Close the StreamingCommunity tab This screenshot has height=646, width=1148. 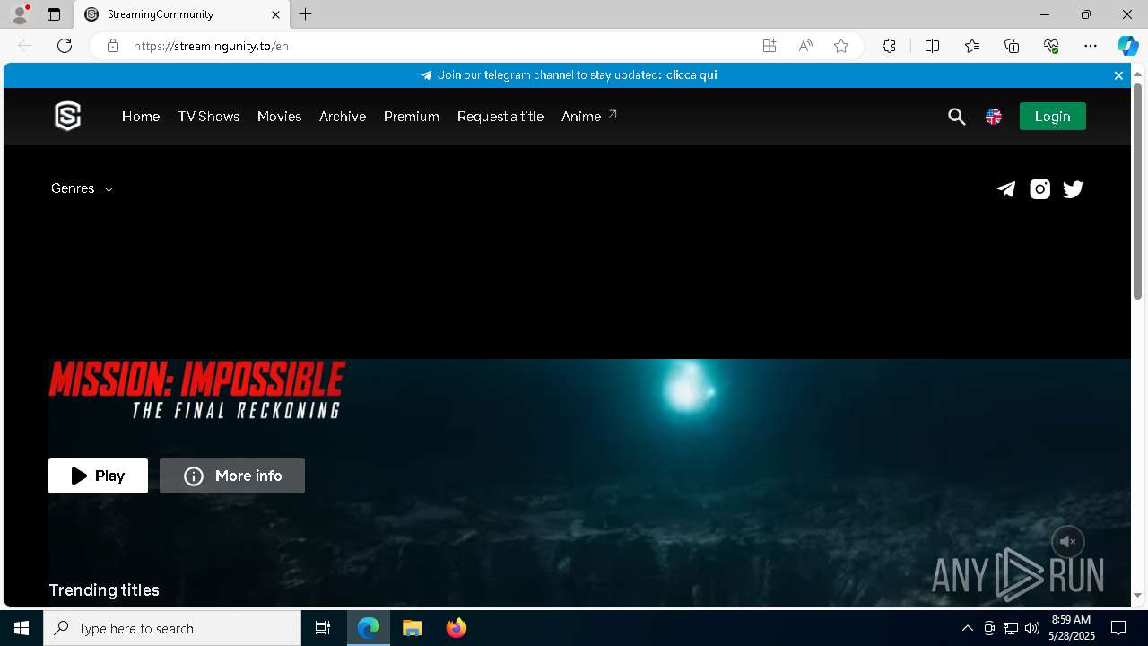(x=275, y=14)
